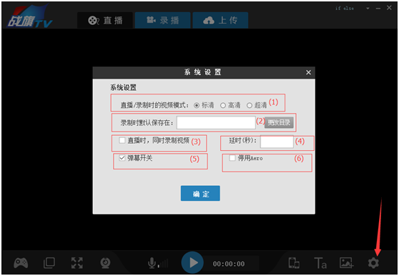Start streaming with the play button
399x276 pixels.
pyautogui.click(x=192, y=262)
